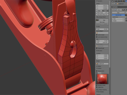Adjust the Mean Bevel Weight slider
The image size is (127, 95).
(102, 15)
